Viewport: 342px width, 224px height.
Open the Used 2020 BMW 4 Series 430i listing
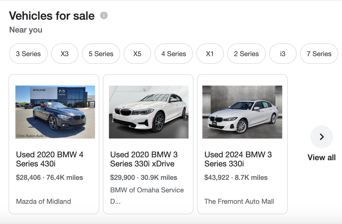click(50, 159)
